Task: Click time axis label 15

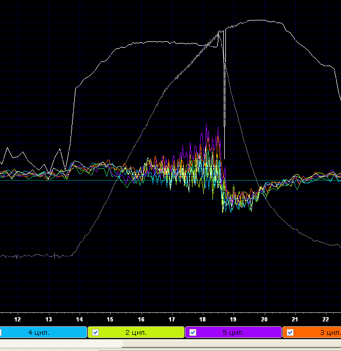Action: click(110, 319)
